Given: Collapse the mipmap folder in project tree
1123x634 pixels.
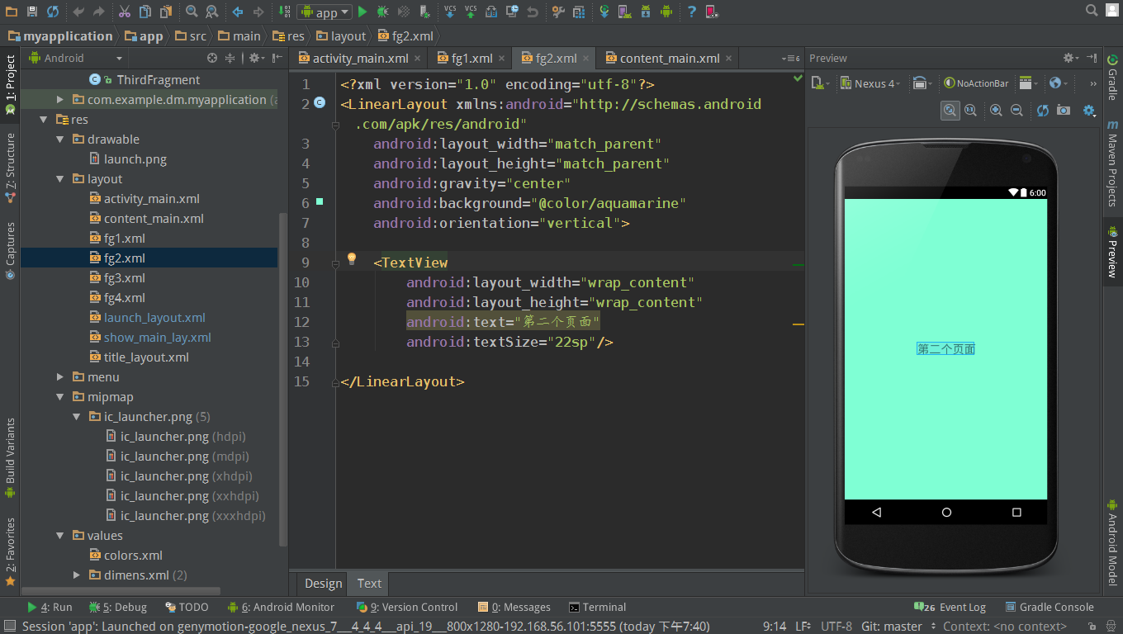Looking at the screenshot, I should [60, 397].
